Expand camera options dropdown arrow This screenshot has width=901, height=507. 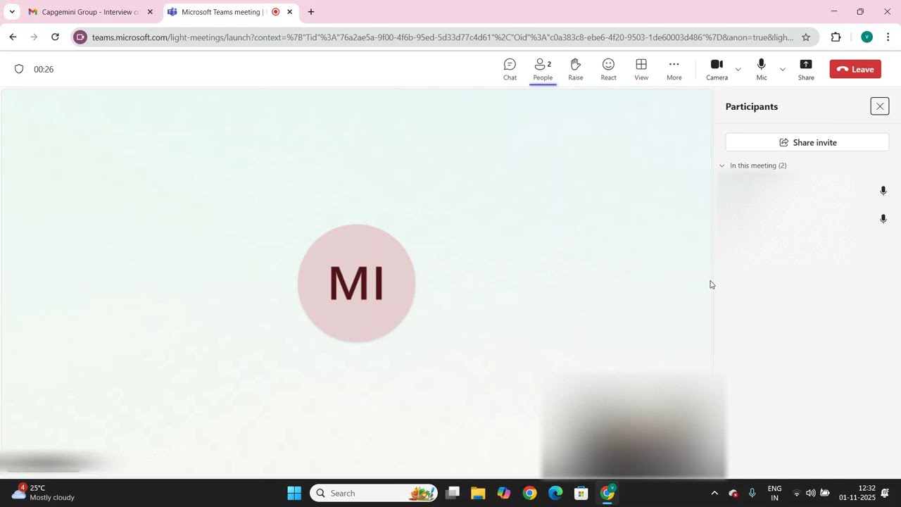(738, 69)
